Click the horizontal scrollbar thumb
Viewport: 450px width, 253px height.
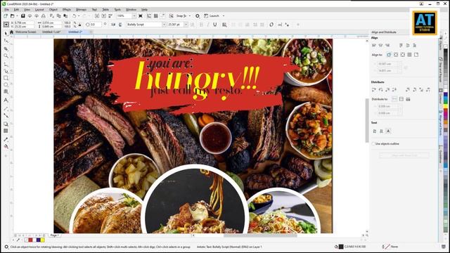[260, 235]
